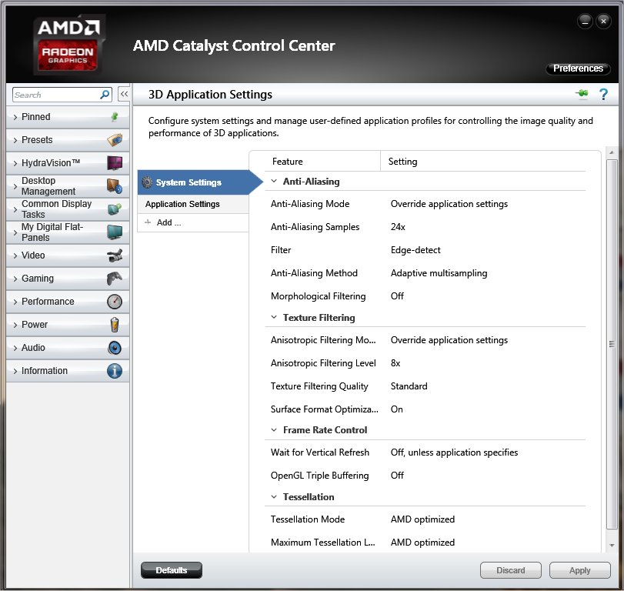Click the Gaming controller icon
Viewport: 624px width, 591px height.
point(114,279)
